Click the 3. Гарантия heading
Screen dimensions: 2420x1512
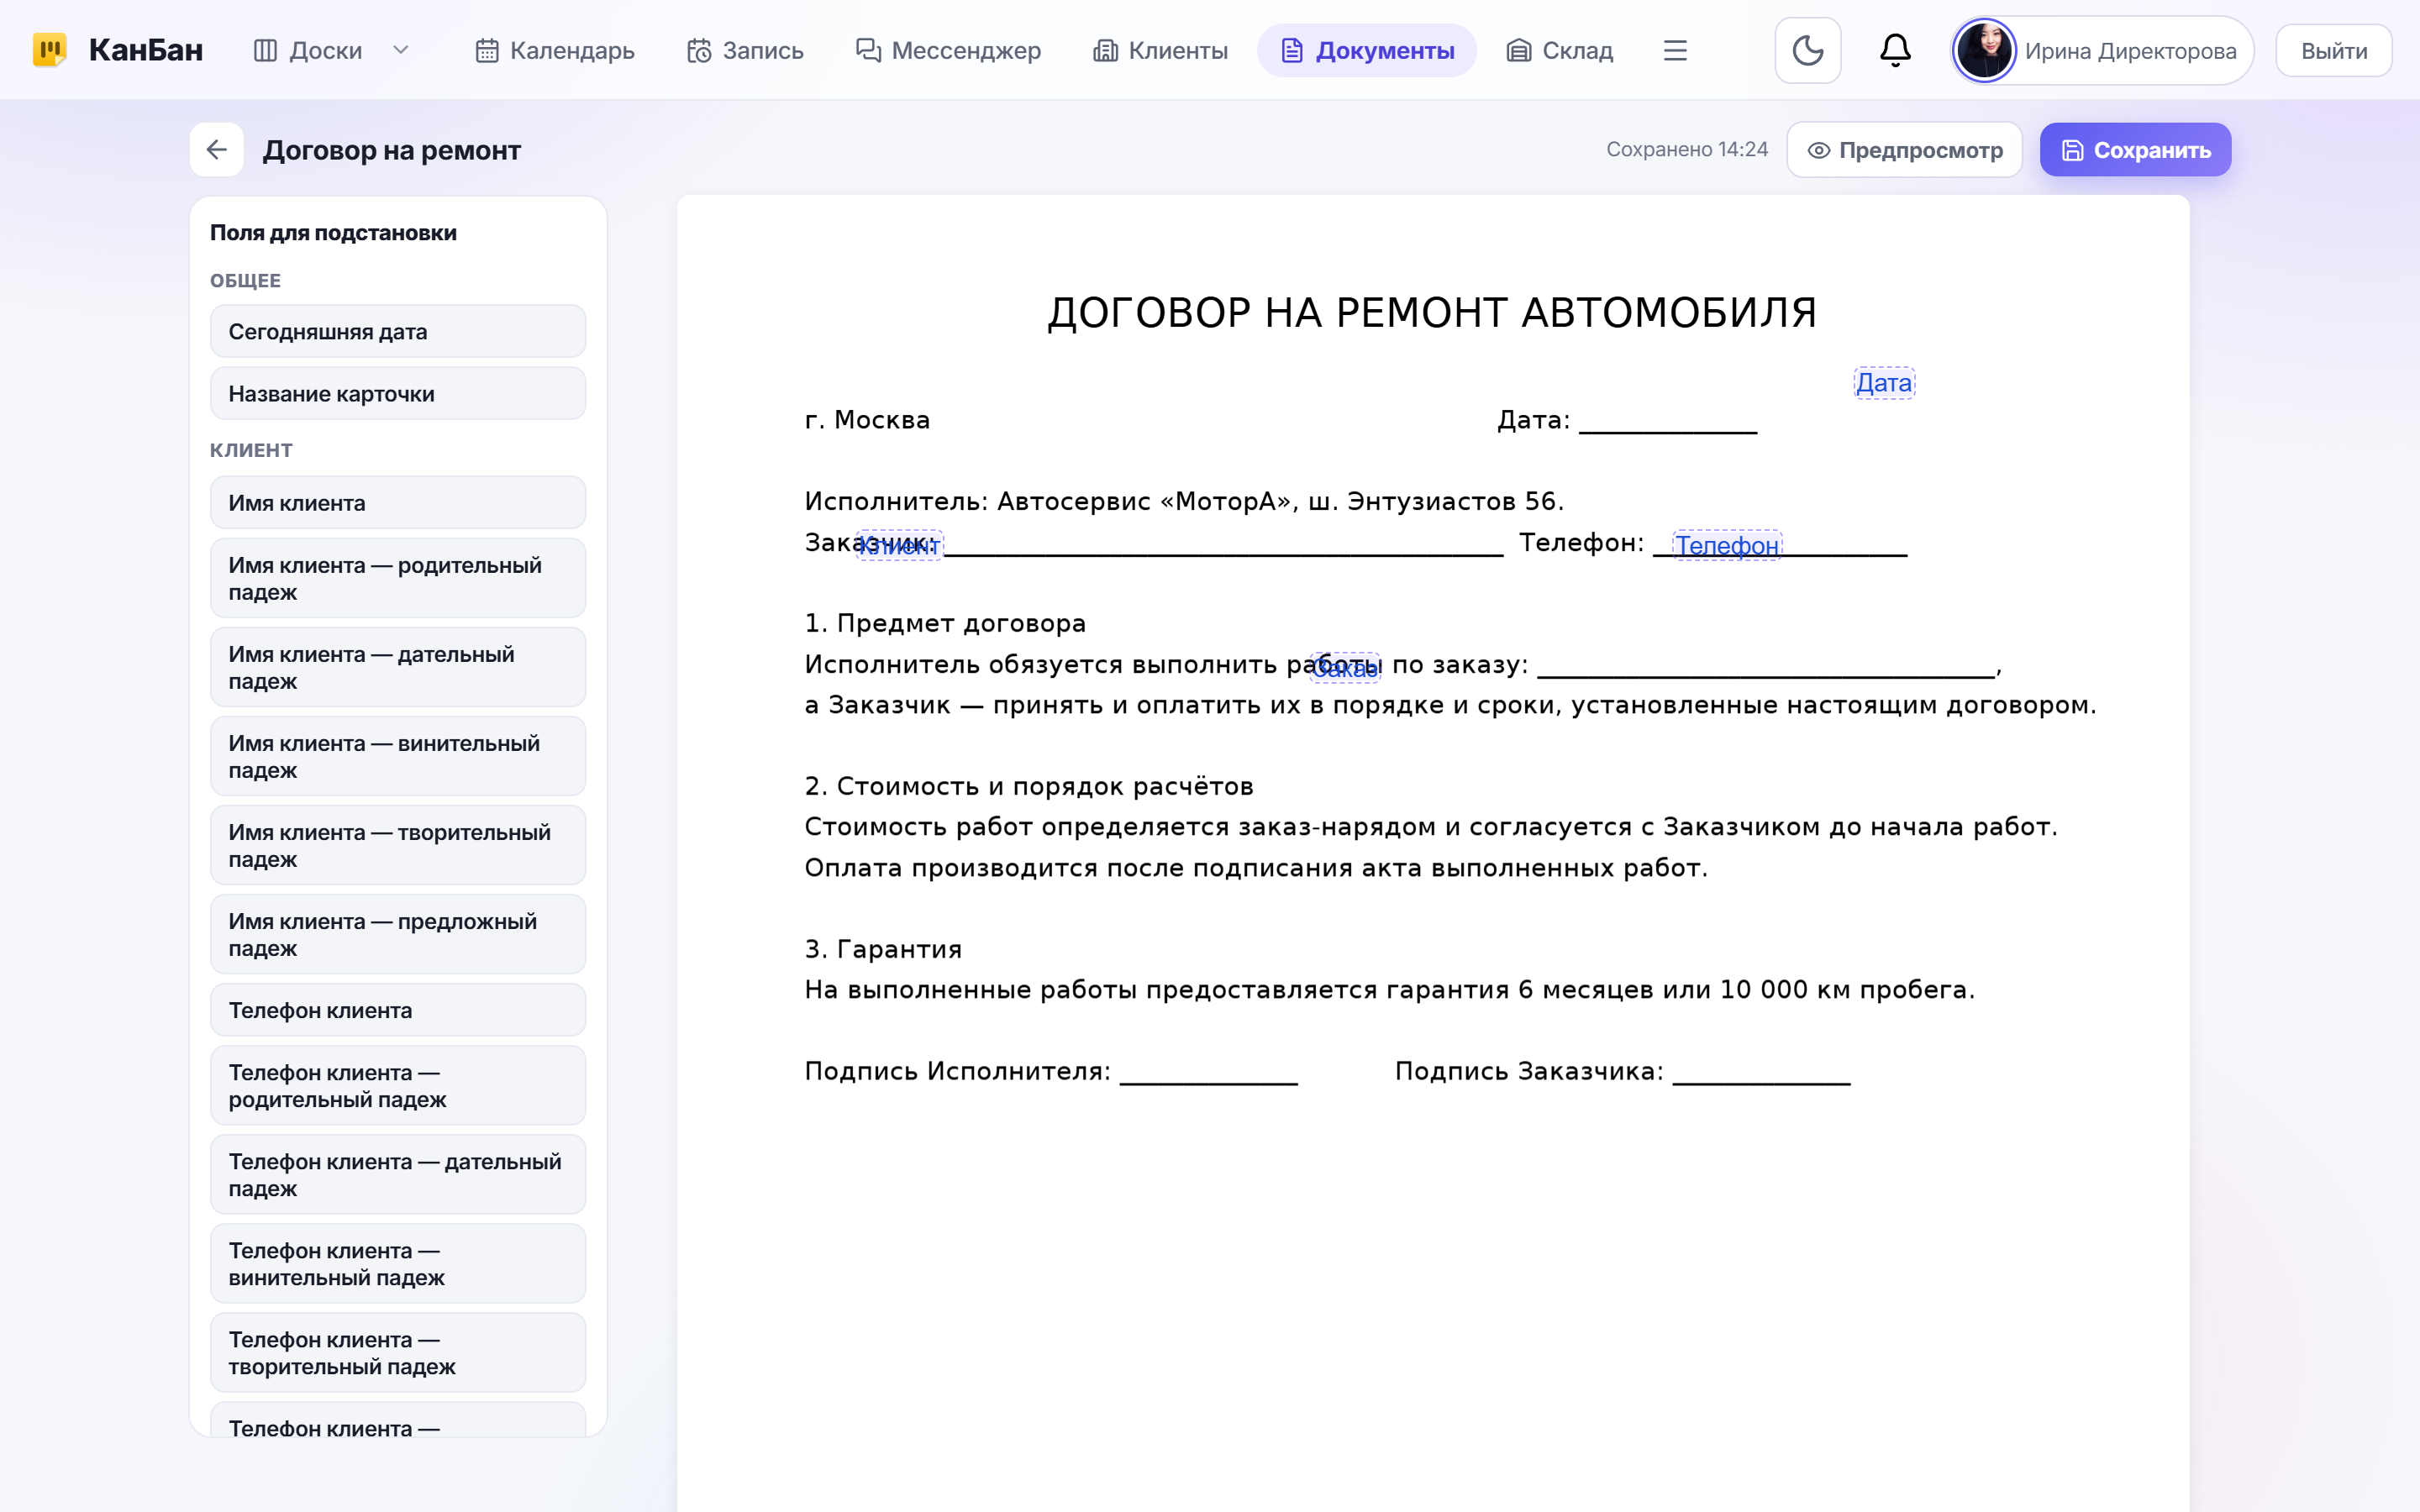[883, 949]
